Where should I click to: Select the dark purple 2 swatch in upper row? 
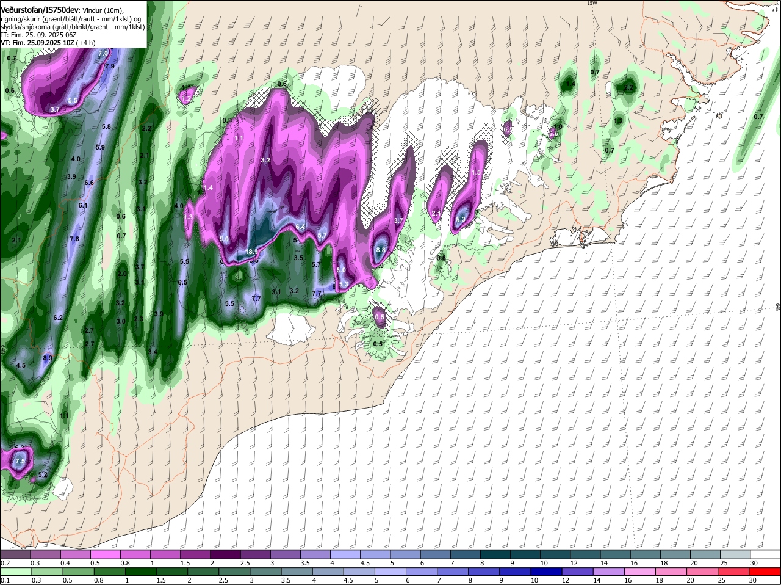pyautogui.click(x=225, y=554)
